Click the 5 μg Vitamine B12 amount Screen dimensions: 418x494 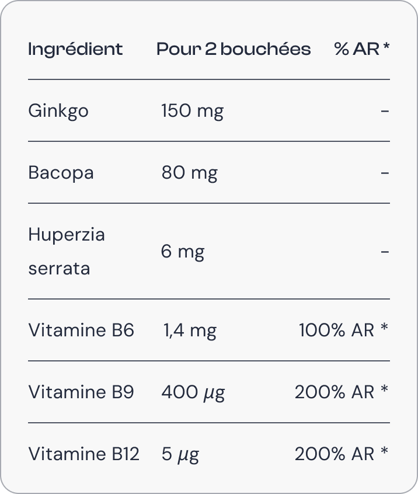180,454
